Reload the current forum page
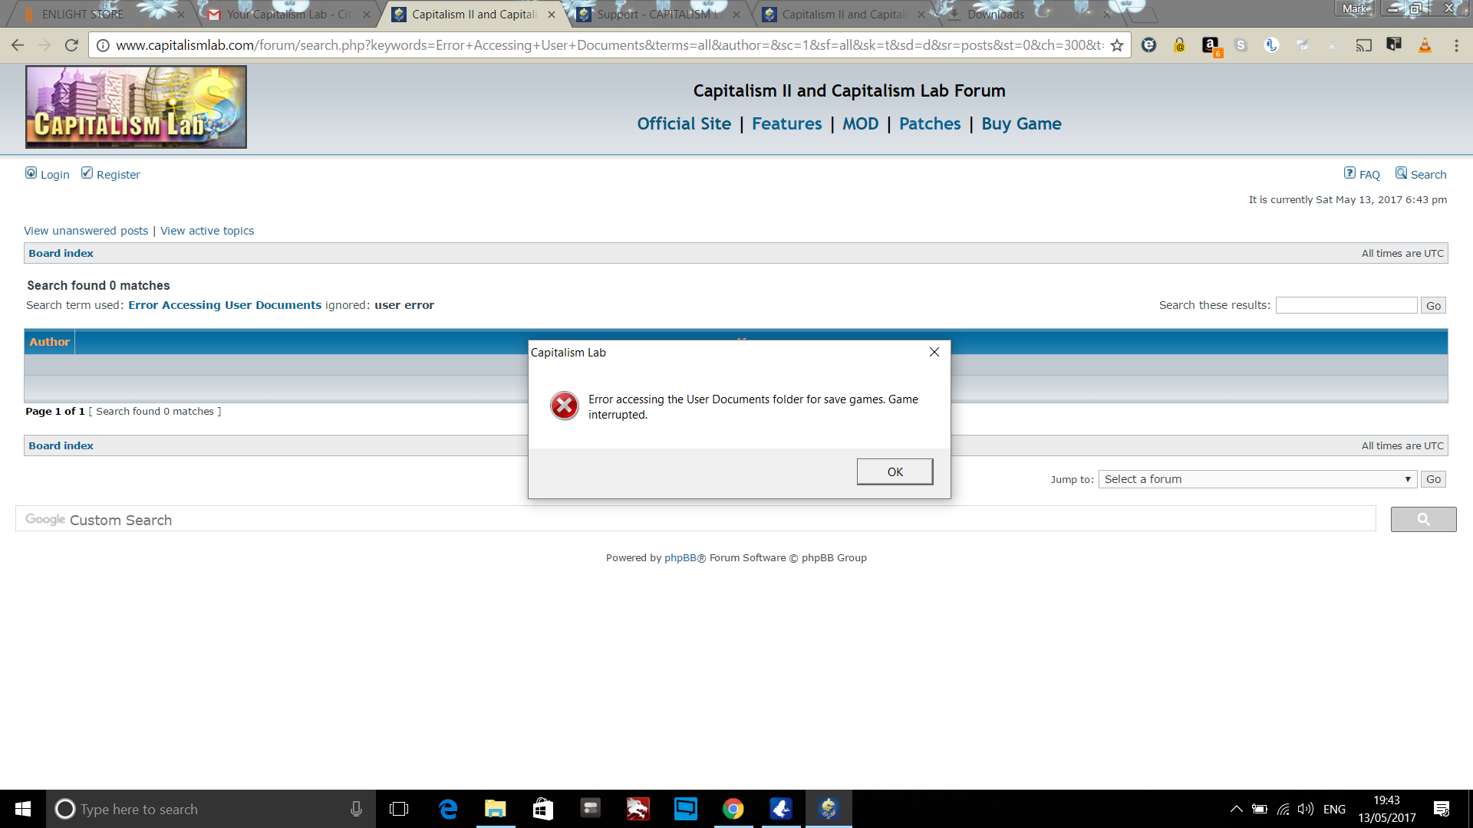 click(x=71, y=45)
